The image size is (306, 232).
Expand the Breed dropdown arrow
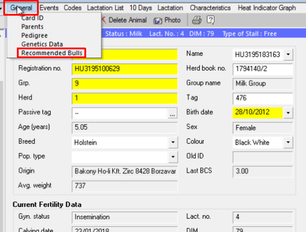[x=173, y=142]
